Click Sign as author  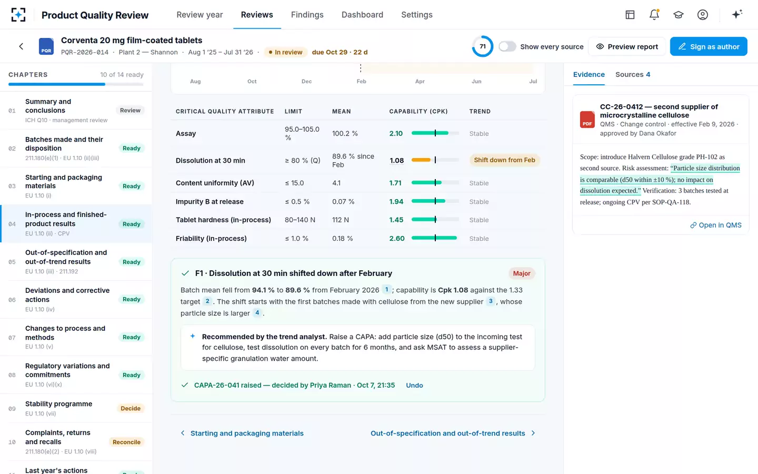tap(709, 46)
